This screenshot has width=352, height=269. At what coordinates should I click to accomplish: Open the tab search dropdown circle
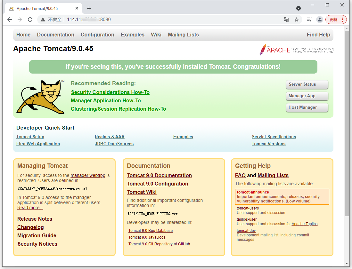(298, 8)
